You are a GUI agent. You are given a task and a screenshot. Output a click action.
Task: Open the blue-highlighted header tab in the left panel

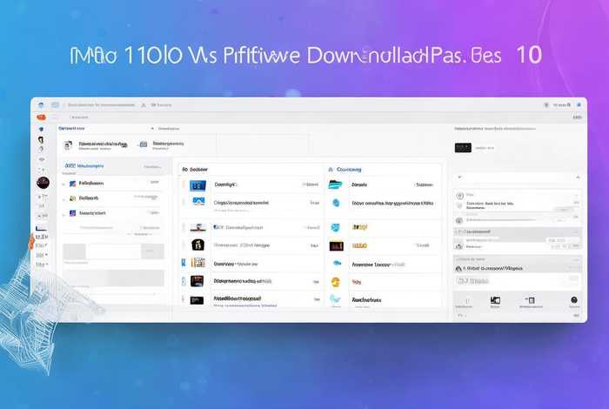(83, 164)
